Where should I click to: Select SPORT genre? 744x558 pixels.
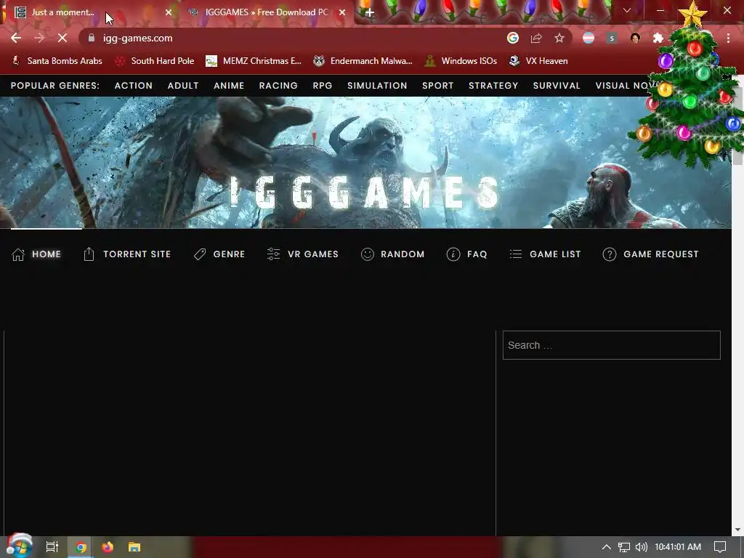click(437, 86)
